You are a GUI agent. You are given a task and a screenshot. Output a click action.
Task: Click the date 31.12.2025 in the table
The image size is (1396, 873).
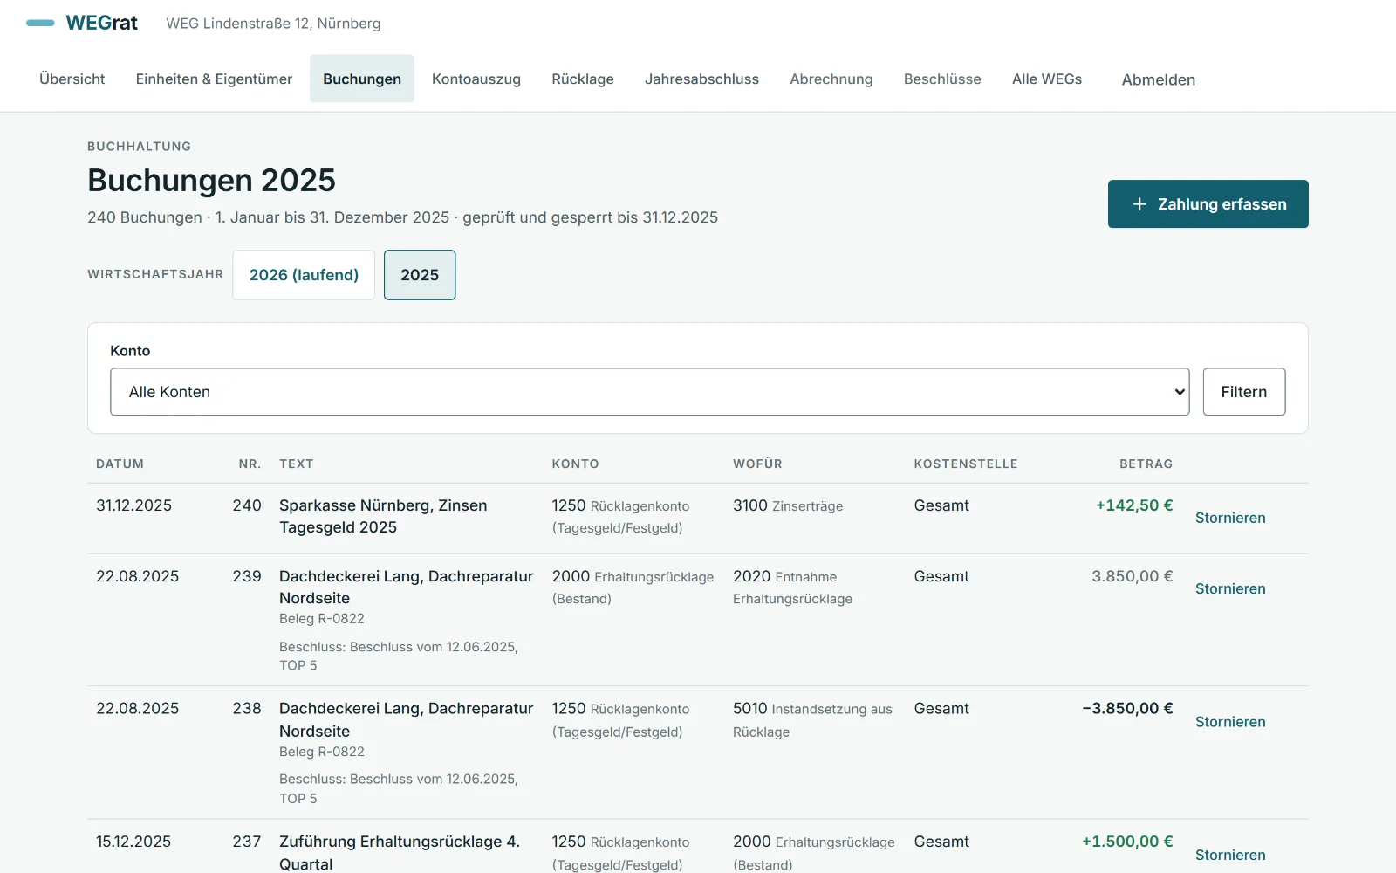(x=133, y=505)
